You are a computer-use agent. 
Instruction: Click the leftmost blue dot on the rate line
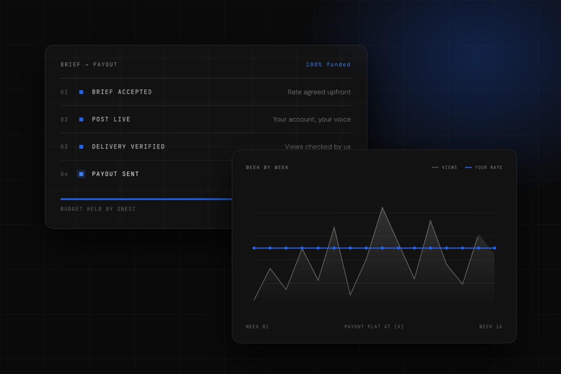pos(254,248)
